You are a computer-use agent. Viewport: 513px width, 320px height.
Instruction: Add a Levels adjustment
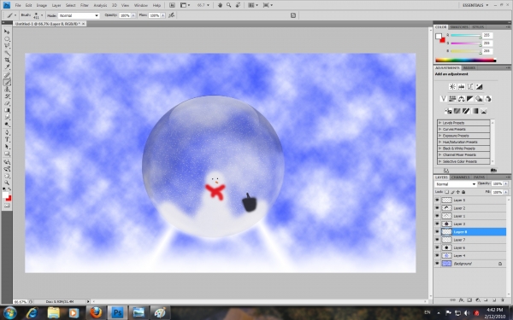[462, 86]
